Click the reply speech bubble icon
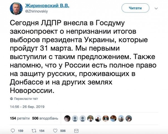Image resolution: width=168 pixels, height=134 pixels. click(x=12, y=130)
